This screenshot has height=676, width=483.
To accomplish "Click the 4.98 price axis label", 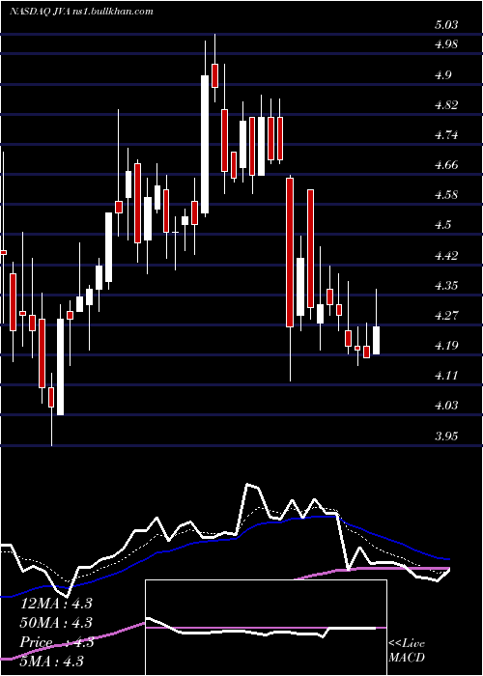I will (x=446, y=44).
